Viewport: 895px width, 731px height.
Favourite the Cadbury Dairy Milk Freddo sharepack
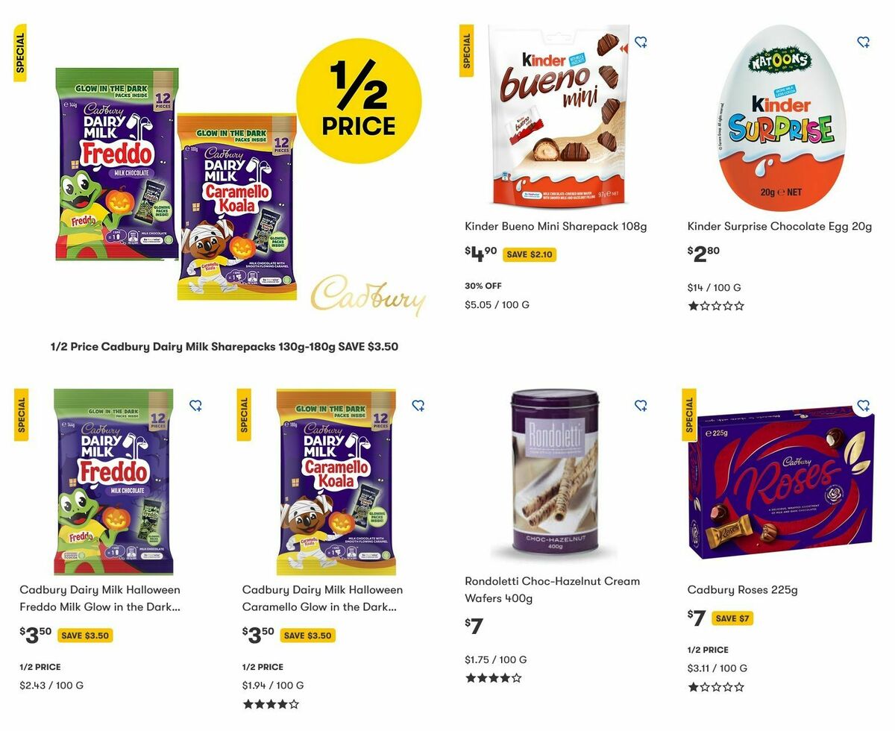(195, 405)
